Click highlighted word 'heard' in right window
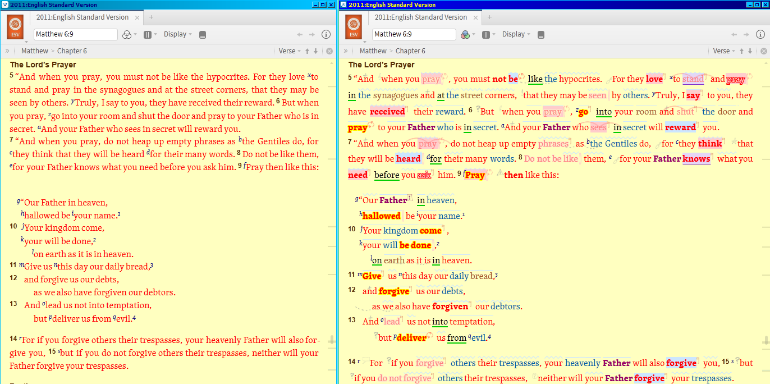This screenshot has width=770, height=384. click(x=408, y=159)
